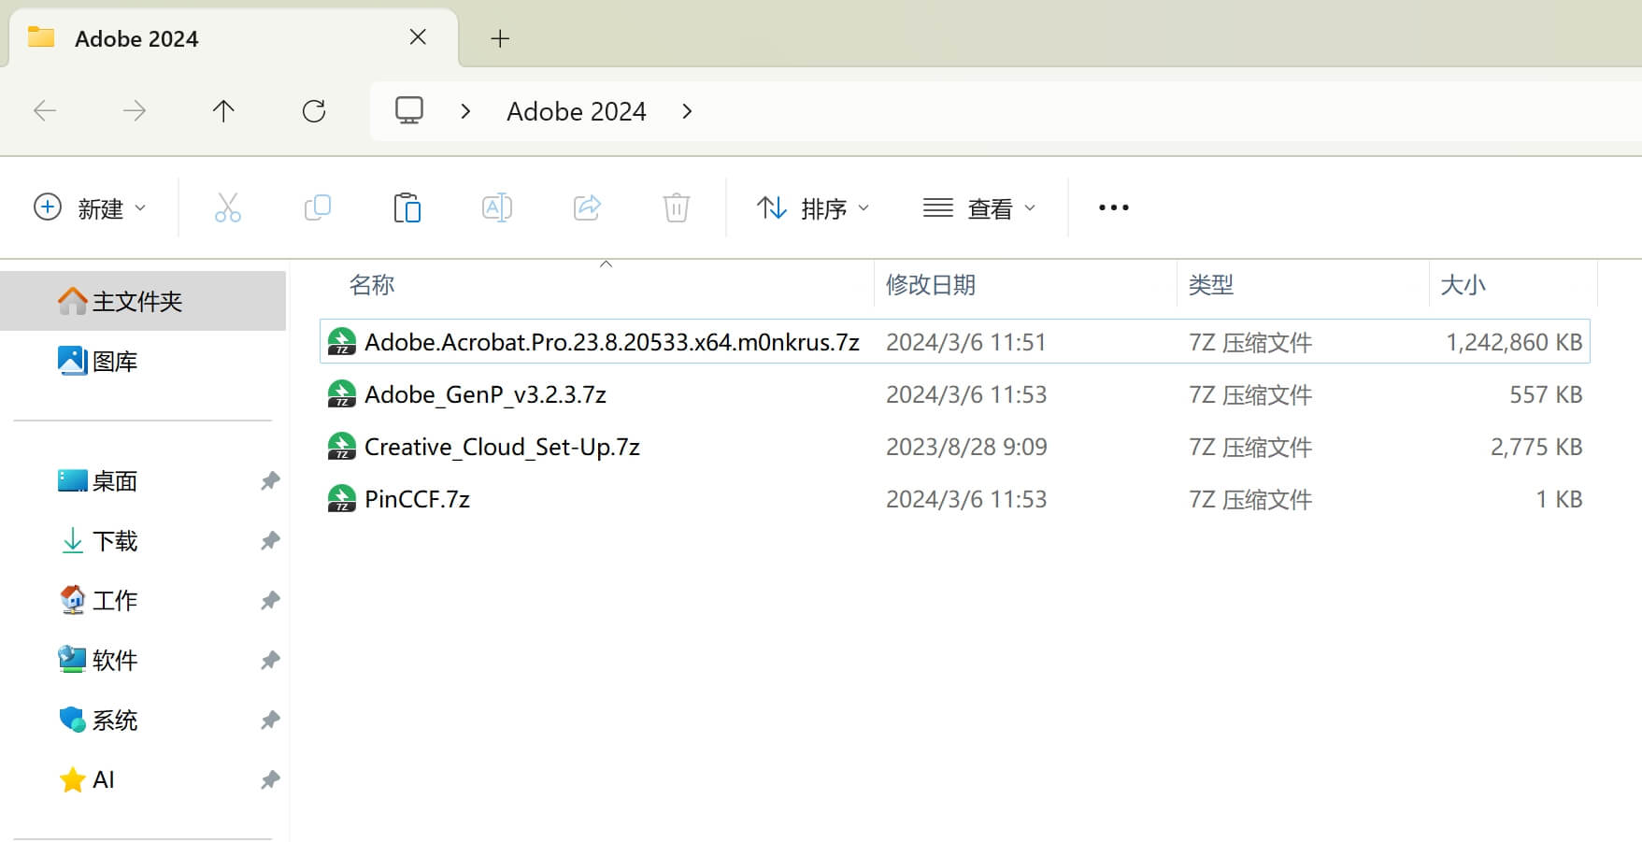Click the 7z icon of Adobe.Acrobat.Pro file

pyautogui.click(x=342, y=342)
